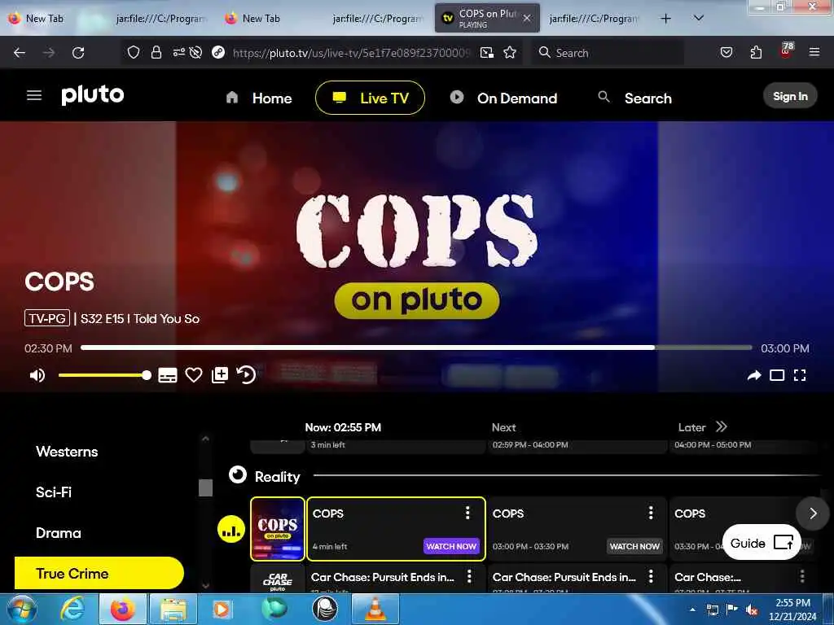Select the True Crime category
Image resolution: width=834 pixels, height=625 pixels.
(x=99, y=574)
